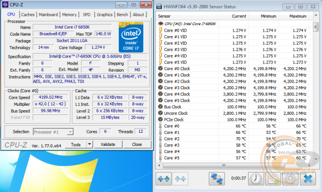The height and width of the screenshot is (192, 322).
Task: Click the lightning icon for Core #5 VID
Action: pos(160,62)
